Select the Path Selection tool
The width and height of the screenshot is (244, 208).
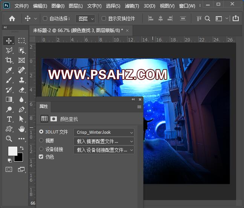click(21, 119)
